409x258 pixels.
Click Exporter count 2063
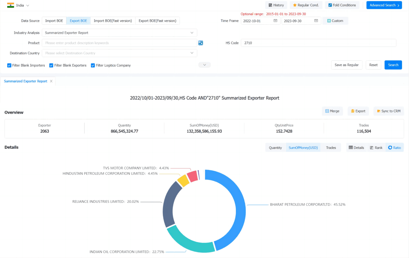[x=45, y=131]
